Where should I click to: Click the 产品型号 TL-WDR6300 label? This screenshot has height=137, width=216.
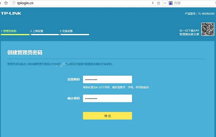(x=199, y=14)
